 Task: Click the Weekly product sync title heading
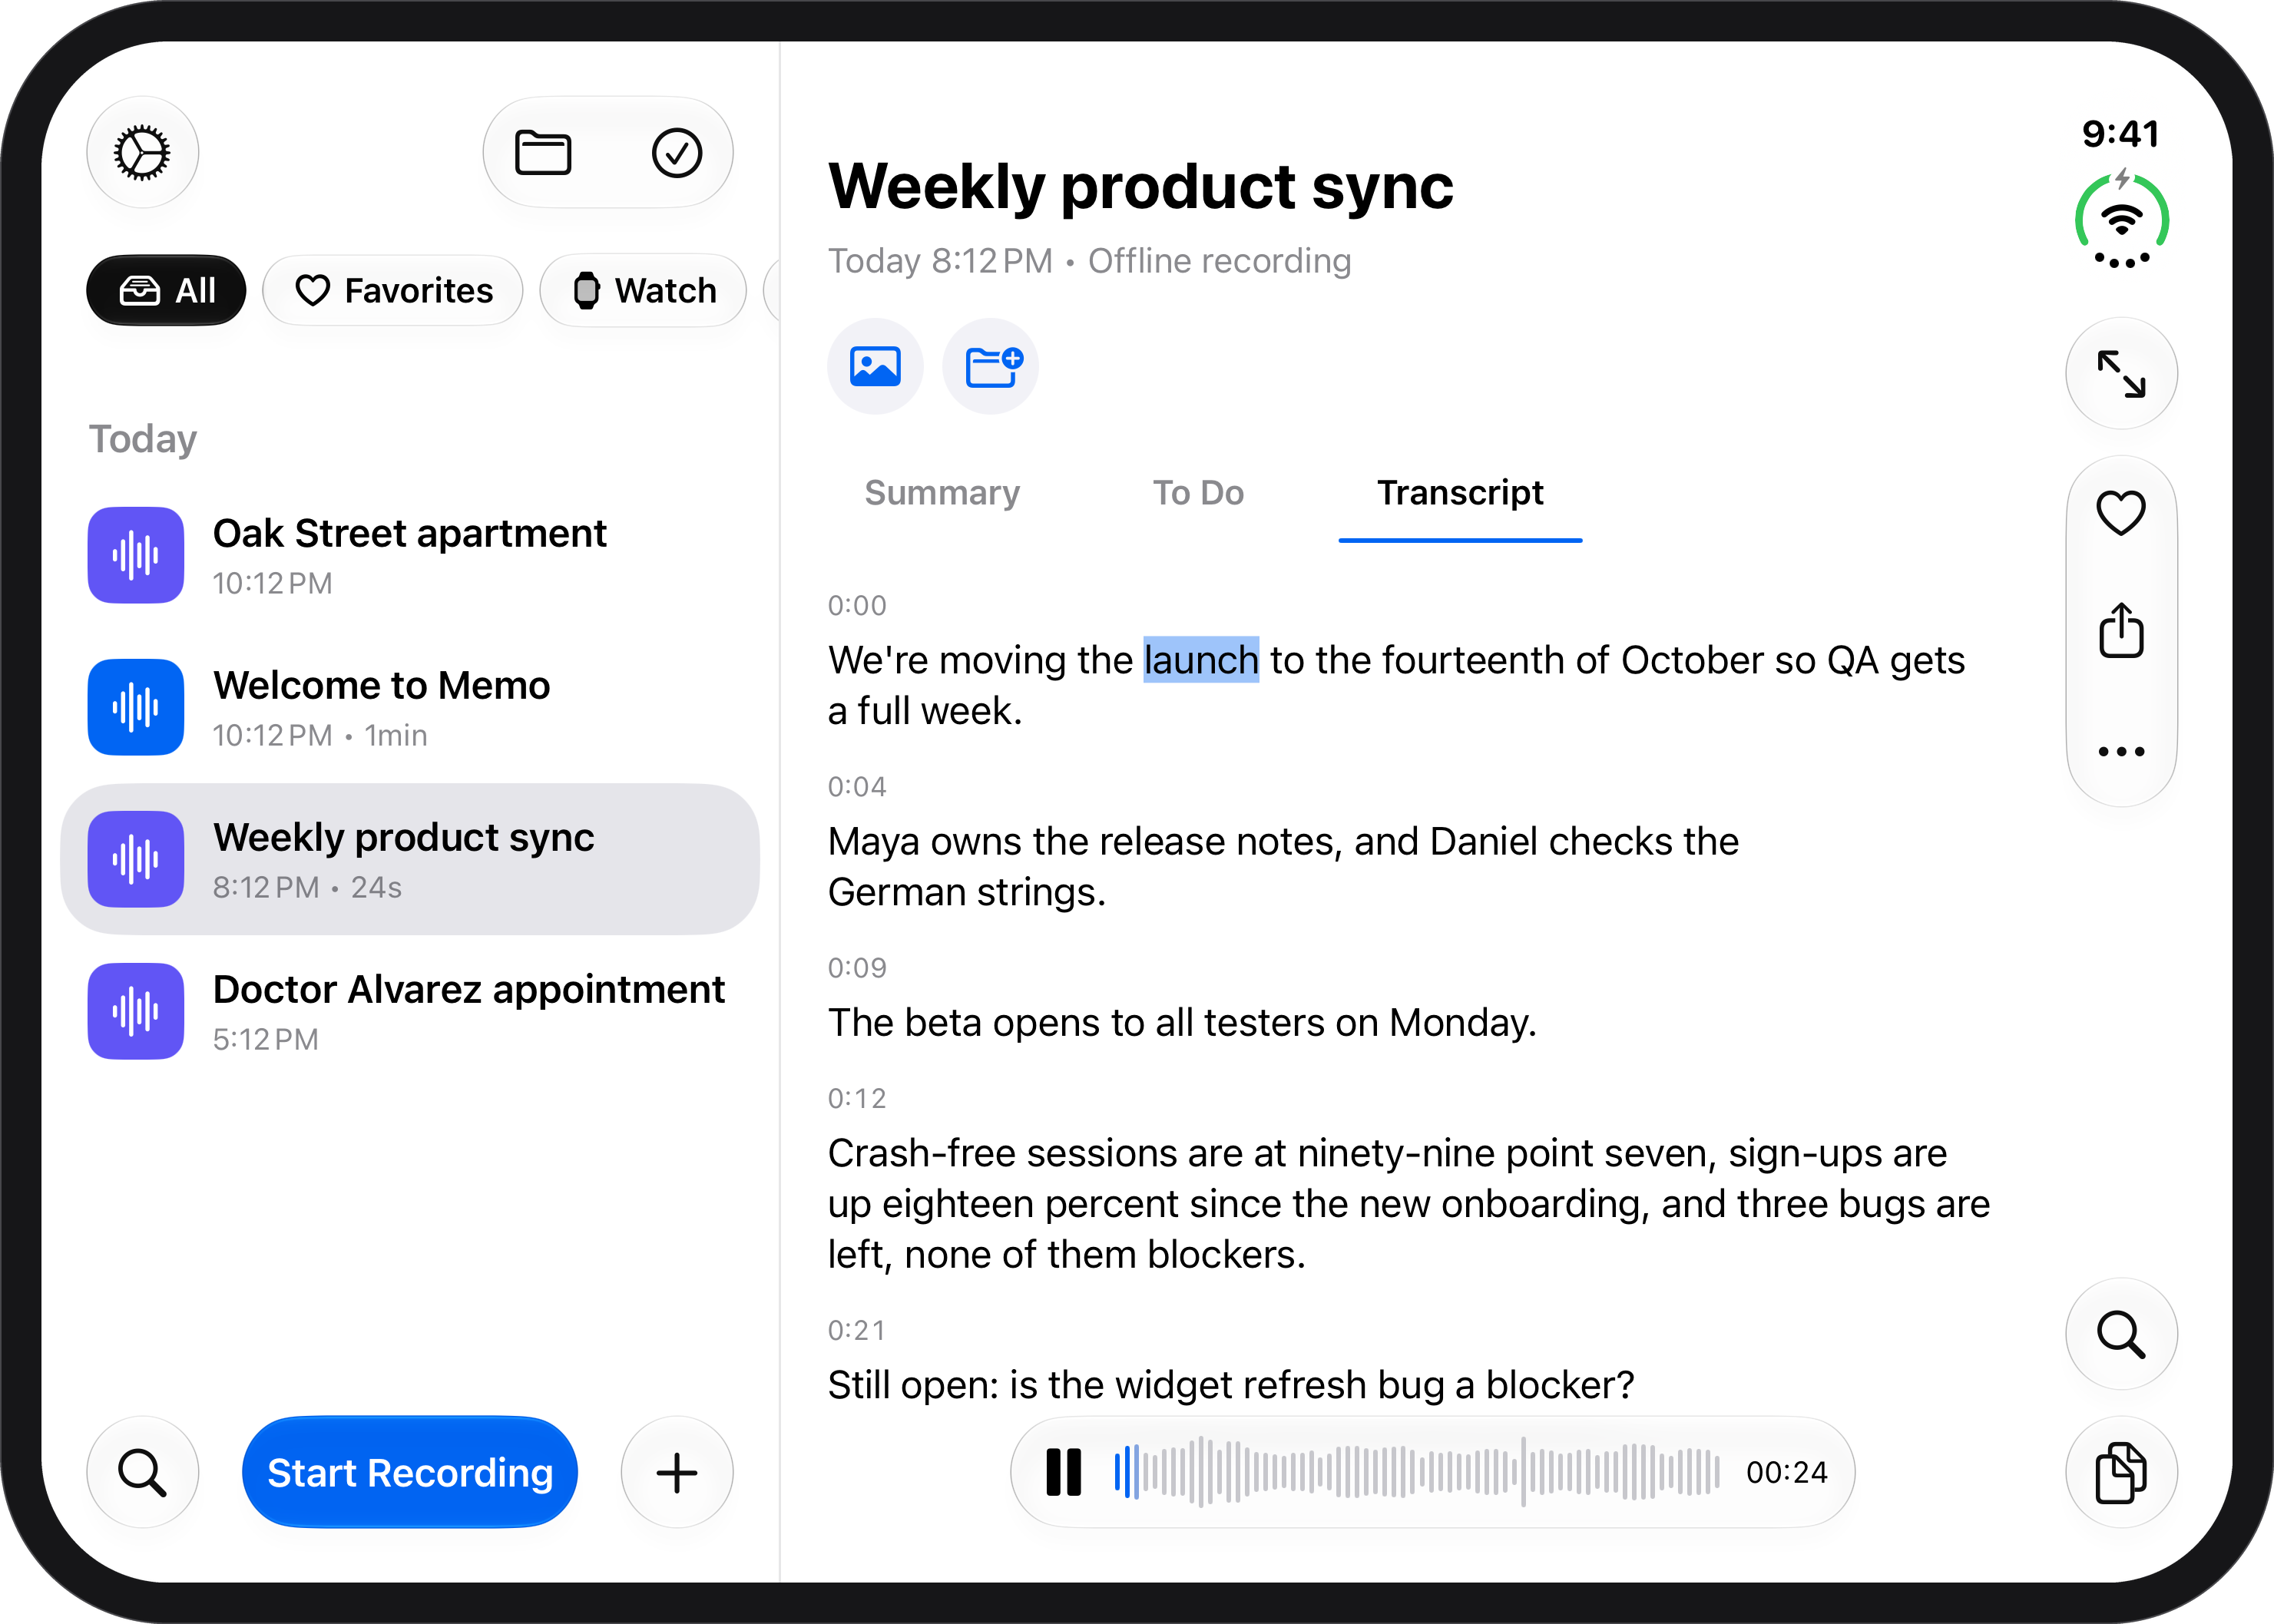pyautogui.click(x=1141, y=187)
